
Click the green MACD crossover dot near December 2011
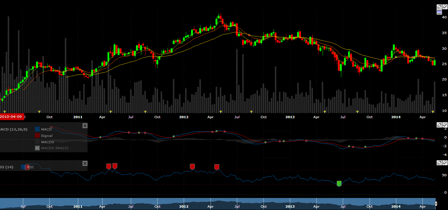click(174, 136)
